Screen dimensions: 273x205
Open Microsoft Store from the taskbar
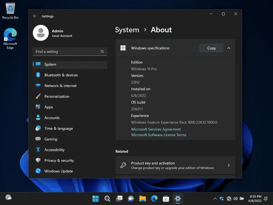166,199
